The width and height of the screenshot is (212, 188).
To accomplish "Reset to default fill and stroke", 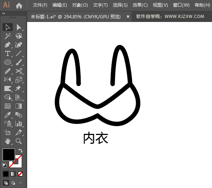I will (x=4, y=165).
